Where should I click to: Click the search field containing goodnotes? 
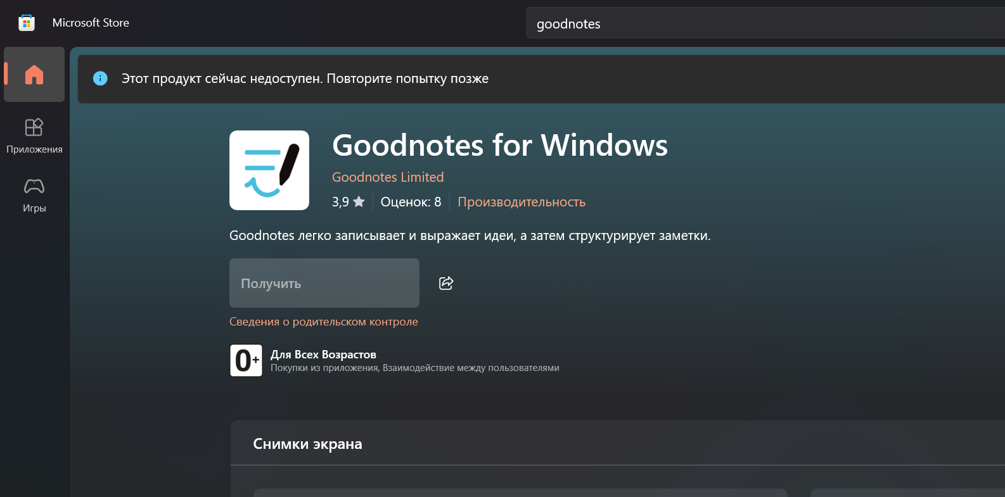pos(765,23)
